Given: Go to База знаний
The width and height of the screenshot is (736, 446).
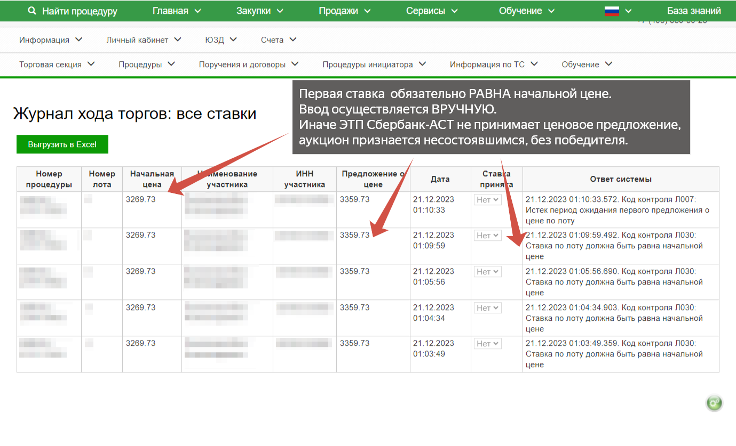Looking at the screenshot, I should point(694,11).
